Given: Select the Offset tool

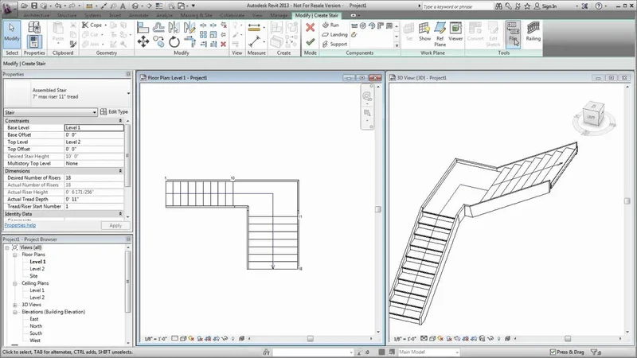Looking at the screenshot, I should coord(158,27).
